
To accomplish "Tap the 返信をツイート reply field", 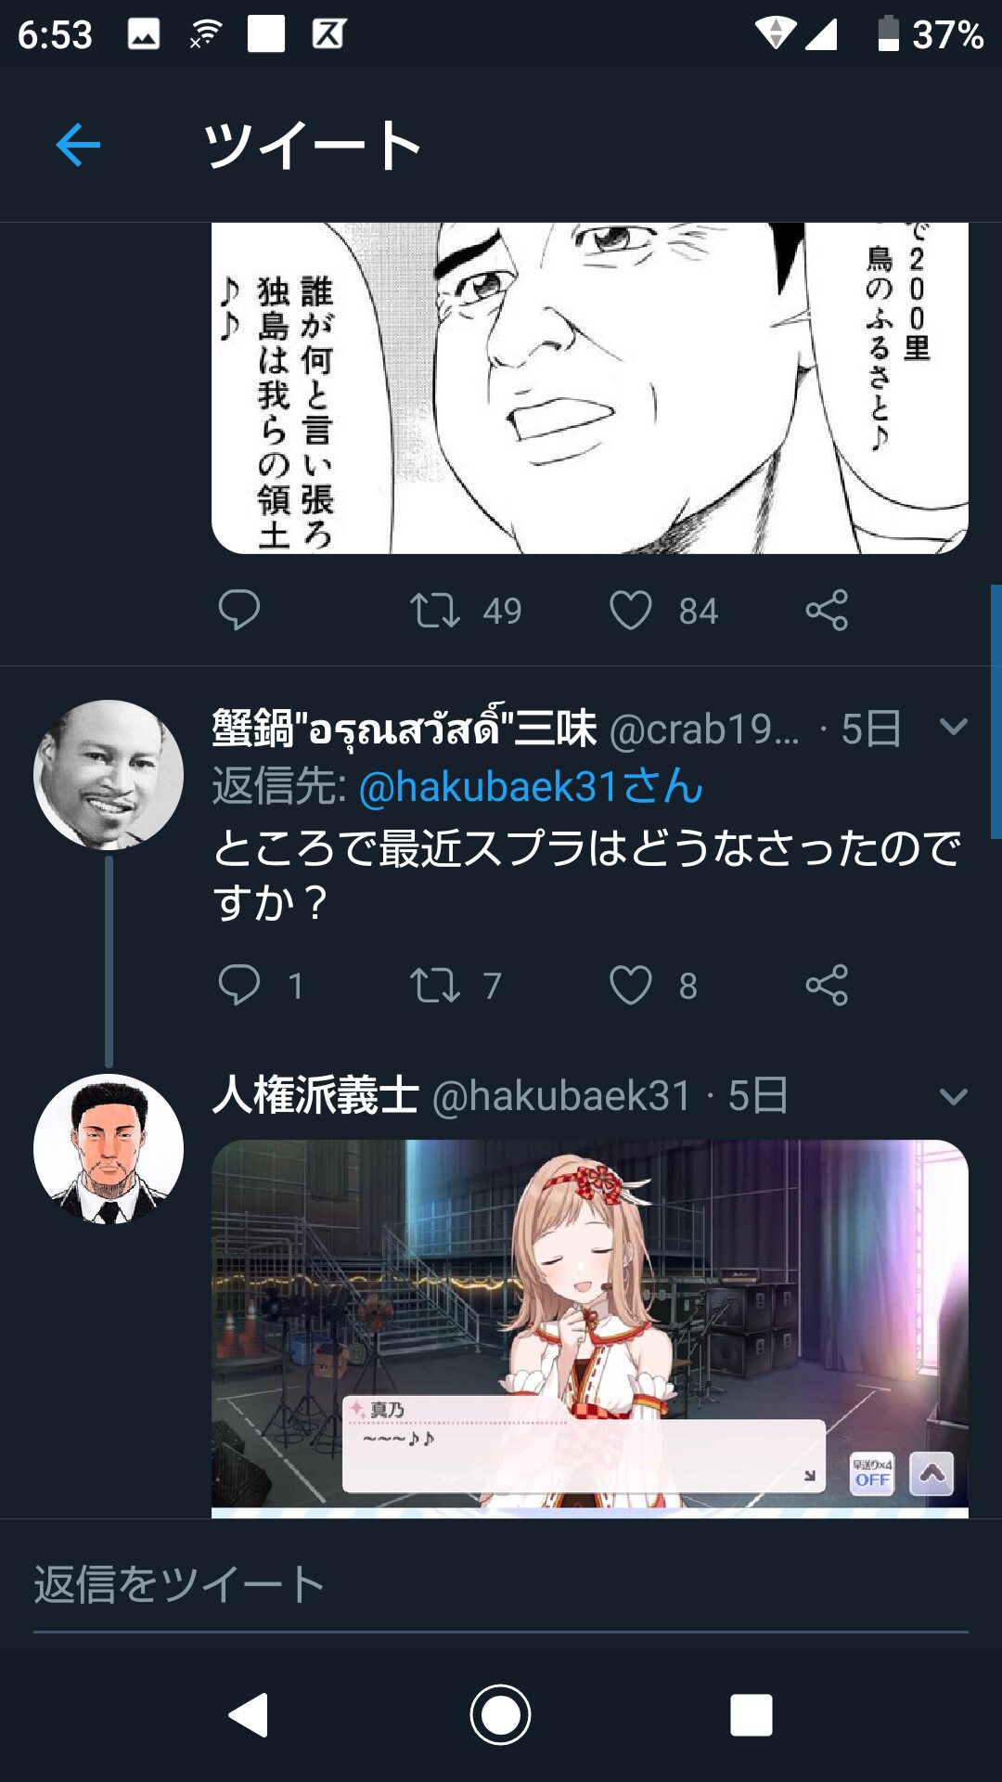I will [501, 1585].
